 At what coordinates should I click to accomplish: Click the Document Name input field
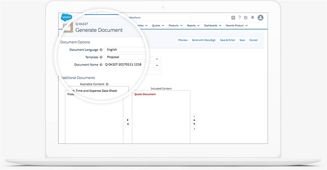(x=125, y=65)
